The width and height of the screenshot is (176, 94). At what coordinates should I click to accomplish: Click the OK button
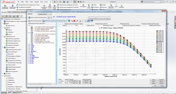point(155,86)
